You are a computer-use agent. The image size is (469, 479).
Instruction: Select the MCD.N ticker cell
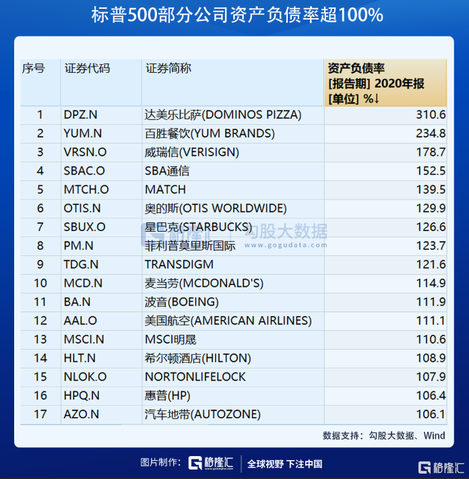pos(101,284)
